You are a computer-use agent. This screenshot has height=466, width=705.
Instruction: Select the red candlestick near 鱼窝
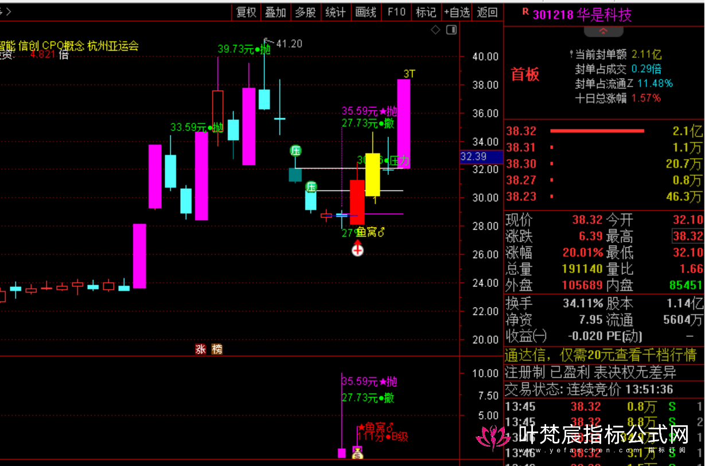click(357, 202)
